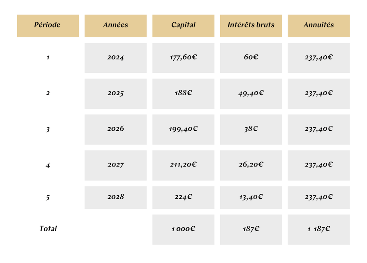This screenshot has width=367, height=263.
Task: Select the 2024 year cell
Action: point(115,58)
